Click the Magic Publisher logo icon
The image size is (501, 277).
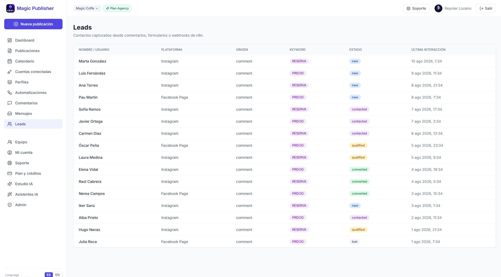[x=10, y=8]
